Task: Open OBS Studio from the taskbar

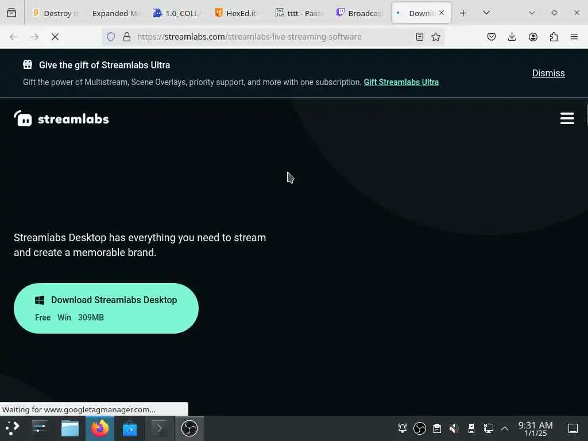Action: [189, 428]
